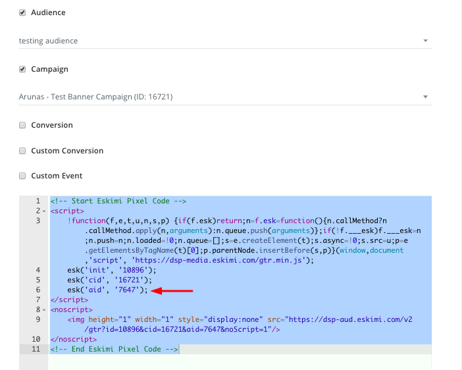Click the getElementsByTagName code segment

[131, 251]
